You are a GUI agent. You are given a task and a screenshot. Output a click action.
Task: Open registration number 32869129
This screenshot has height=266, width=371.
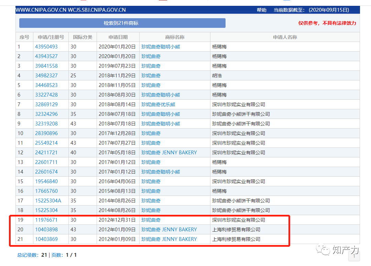pyautogui.click(x=46, y=104)
